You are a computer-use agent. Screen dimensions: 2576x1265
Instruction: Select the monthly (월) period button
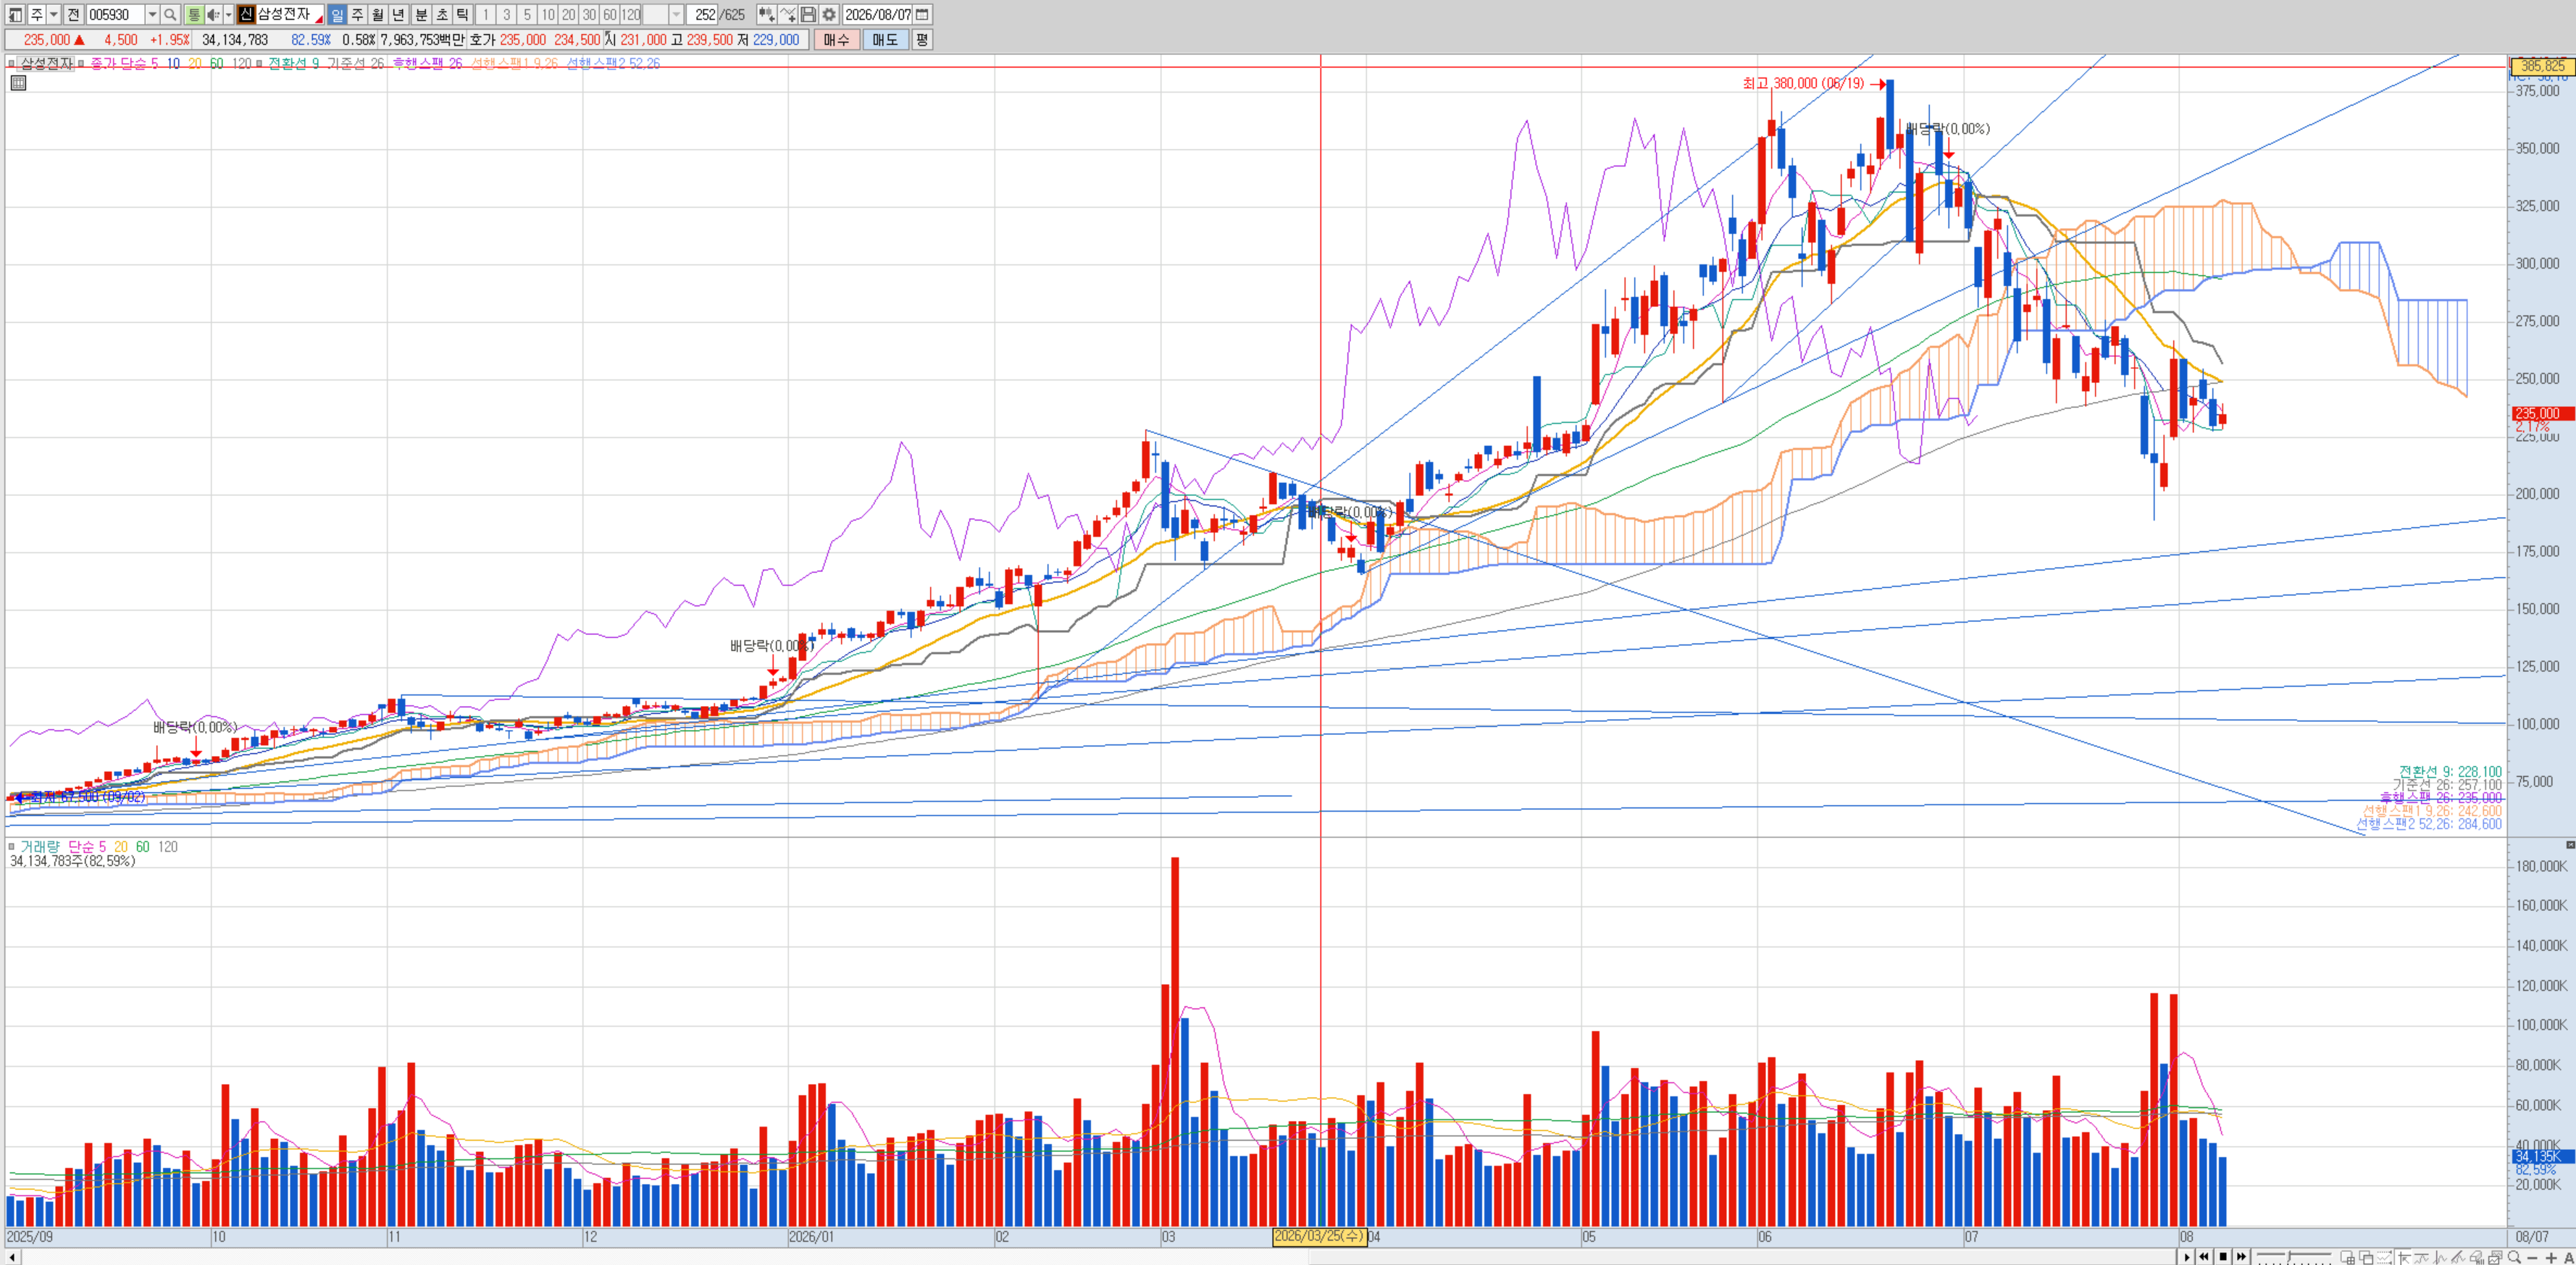[378, 14]
